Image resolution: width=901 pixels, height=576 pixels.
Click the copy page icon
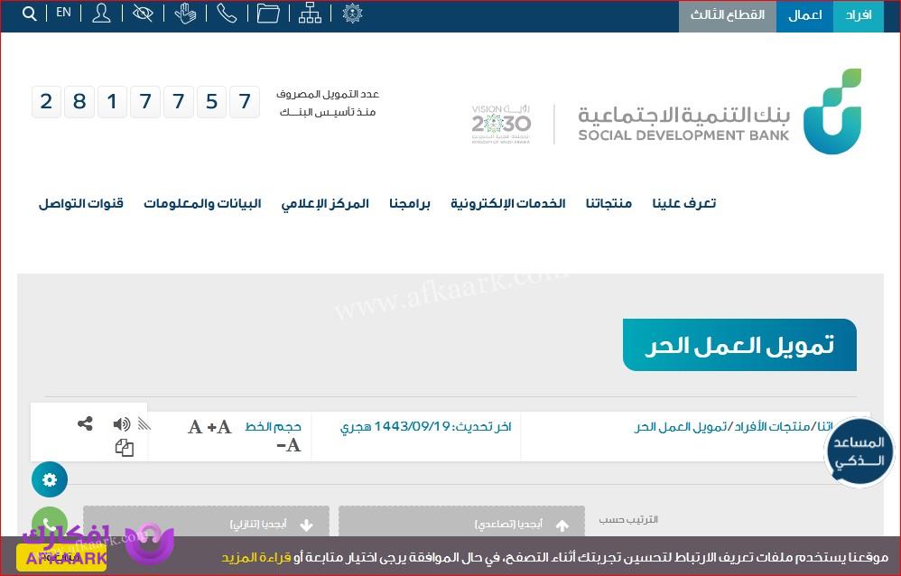124,448
